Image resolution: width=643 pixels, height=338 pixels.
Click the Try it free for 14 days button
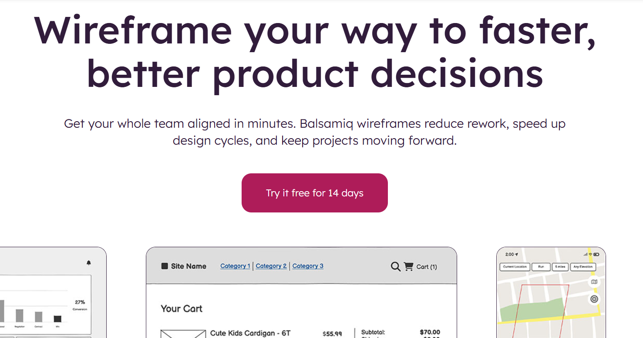point(314,192)
